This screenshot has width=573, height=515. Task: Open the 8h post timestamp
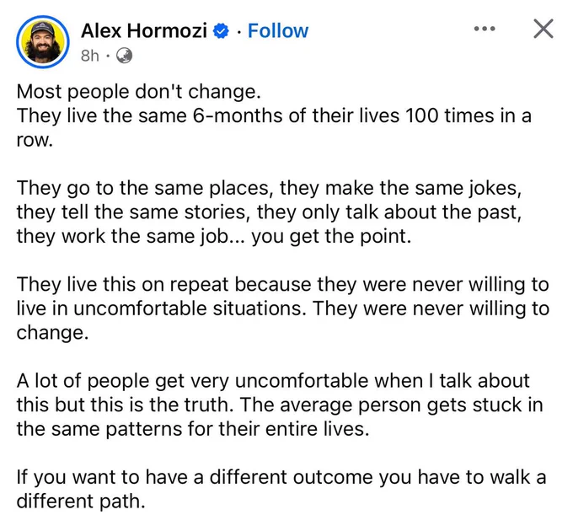click(90, 56)
